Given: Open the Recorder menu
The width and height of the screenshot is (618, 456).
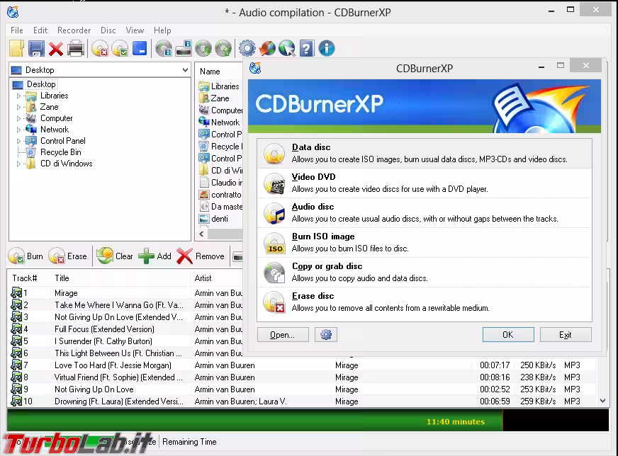Looking at the screenshot, I should 74,30.
